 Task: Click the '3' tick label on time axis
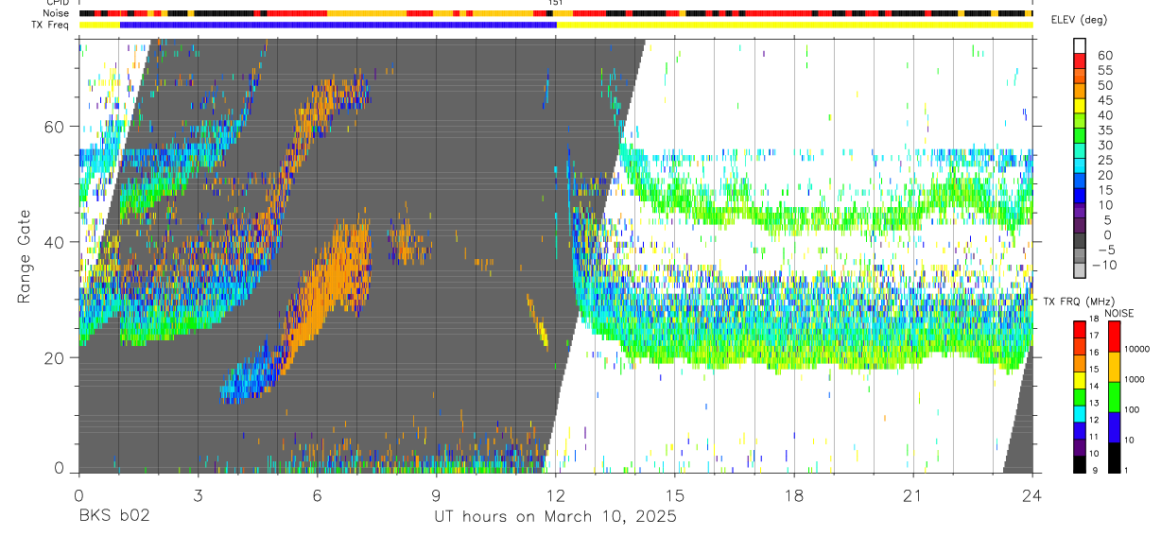coord(198,495)
